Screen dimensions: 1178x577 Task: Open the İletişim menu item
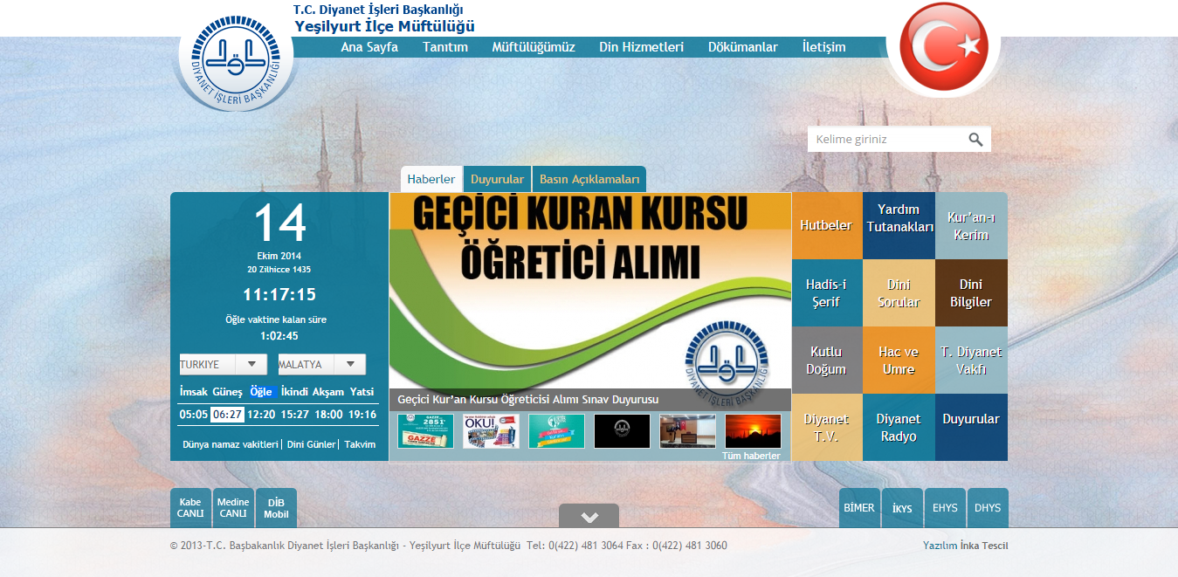823,47
